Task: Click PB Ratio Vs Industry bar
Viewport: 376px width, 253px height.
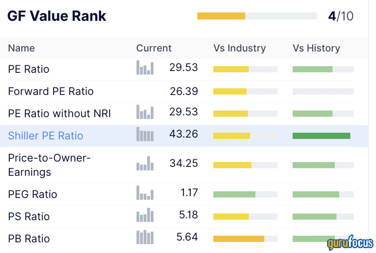Action: pos(245,239)
